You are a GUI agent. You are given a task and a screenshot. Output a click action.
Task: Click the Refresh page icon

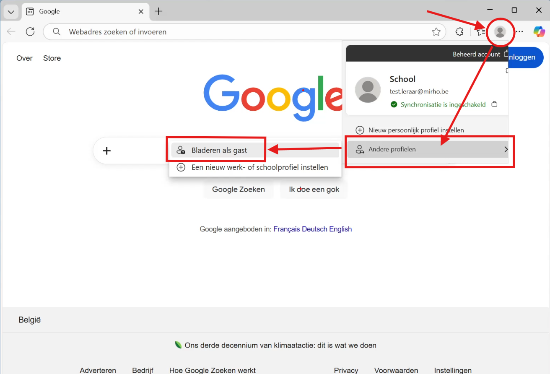tap(30, 32)
